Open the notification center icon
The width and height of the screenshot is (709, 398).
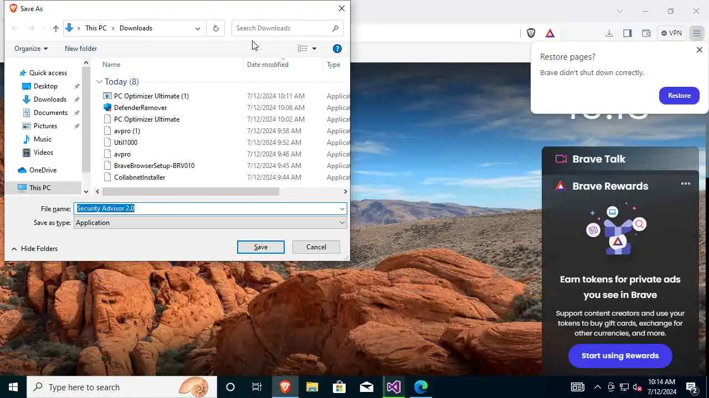(x=691, y=387)
